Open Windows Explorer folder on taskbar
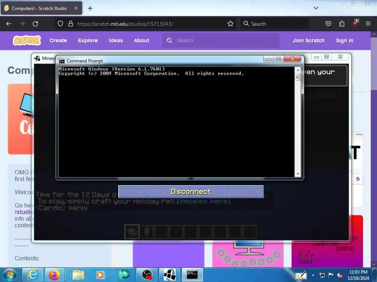This screenshot has width=377, height=282. click(78, 275)
